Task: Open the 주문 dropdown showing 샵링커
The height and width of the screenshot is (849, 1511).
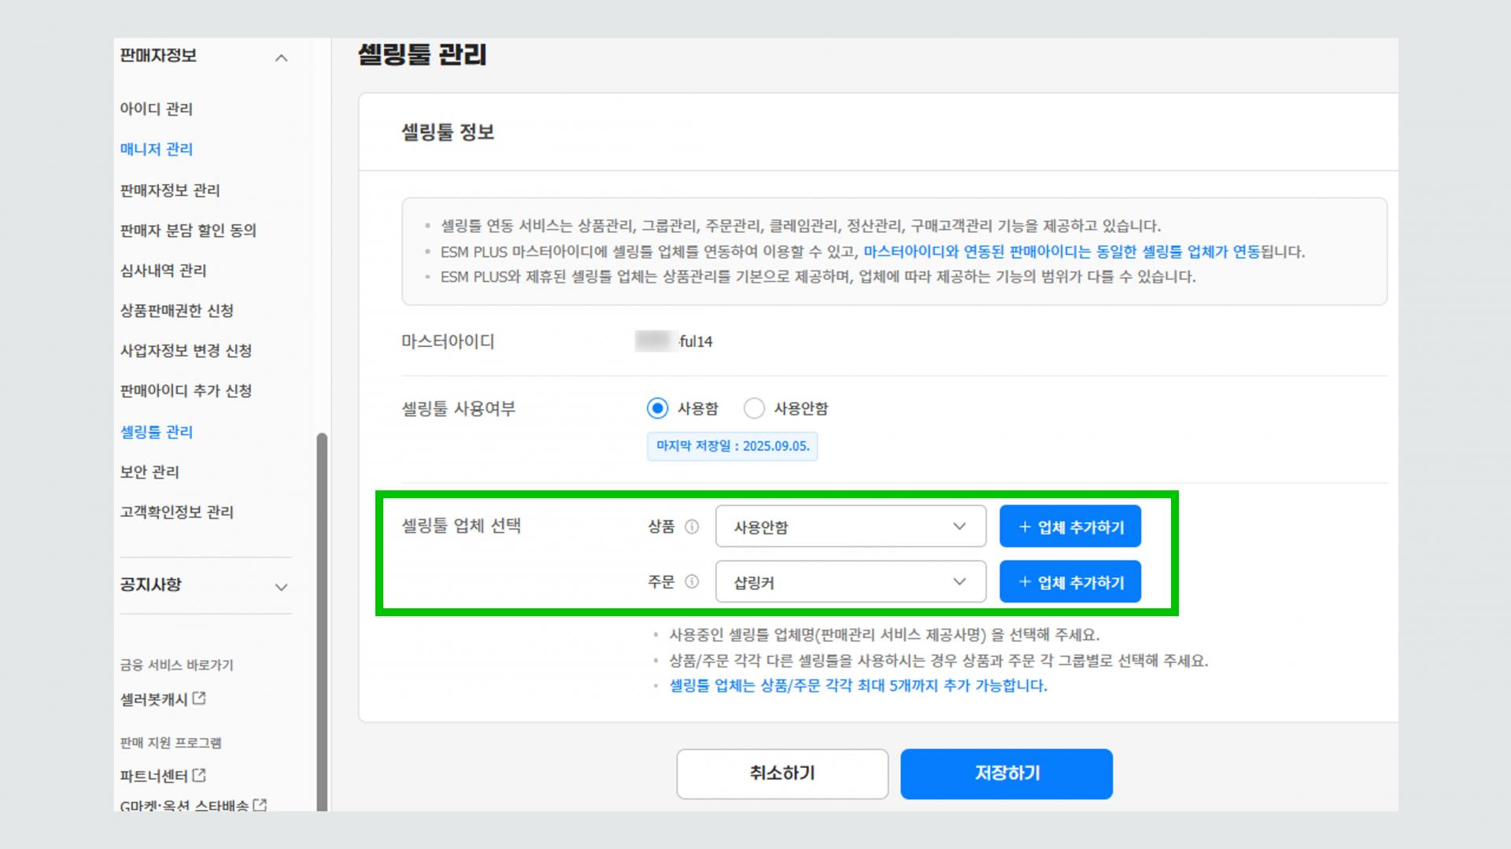Action: [x=850, y=581]
